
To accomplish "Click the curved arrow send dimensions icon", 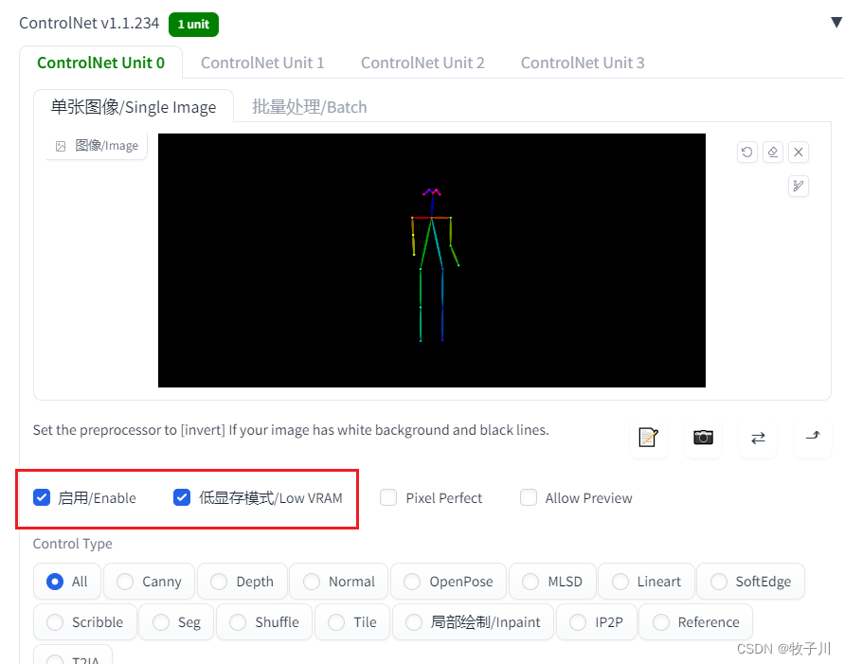I will click(x=813, y=438).
